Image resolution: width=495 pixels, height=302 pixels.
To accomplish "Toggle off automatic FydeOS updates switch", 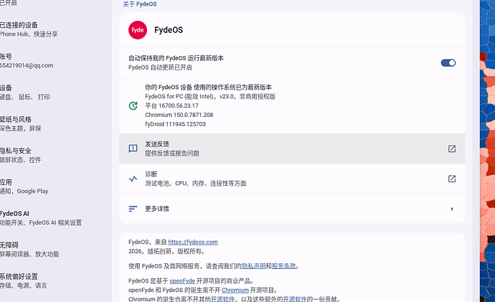I will point(448,63).
